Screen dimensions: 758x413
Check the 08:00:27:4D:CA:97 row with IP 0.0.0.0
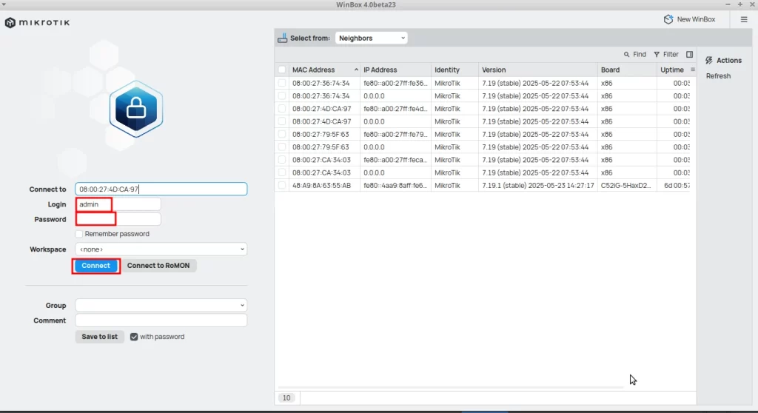coord(282,121)
